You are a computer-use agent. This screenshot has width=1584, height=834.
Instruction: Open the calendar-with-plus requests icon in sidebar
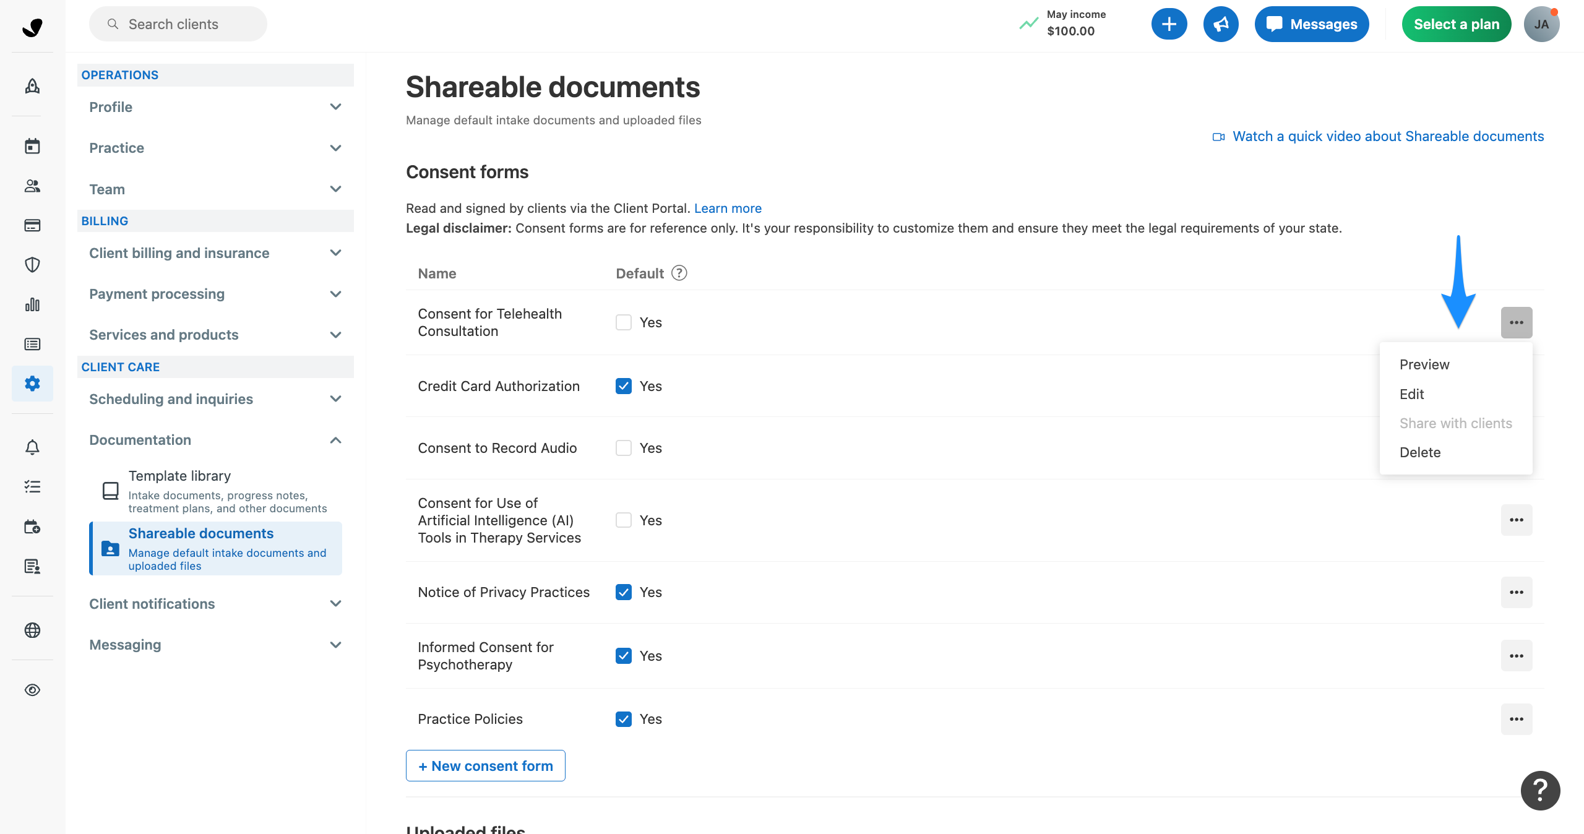(x=32, y=527)
